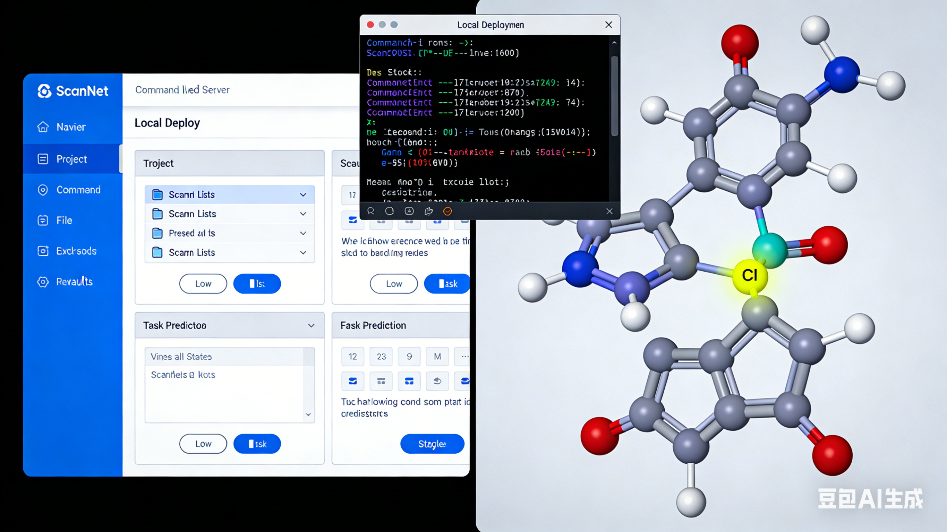Click the chat bubble icon in terminal footer

click(389, 211)
